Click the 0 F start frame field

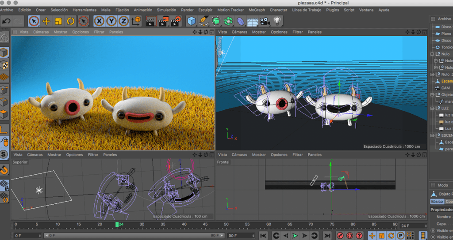click(x=27, y=236)
